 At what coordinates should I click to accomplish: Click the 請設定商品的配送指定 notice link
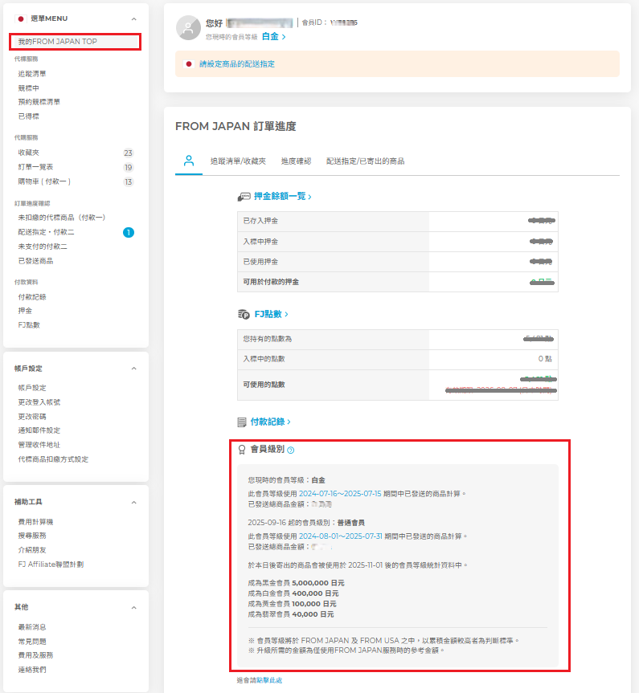pyautogui.click(x=237, y=64)
